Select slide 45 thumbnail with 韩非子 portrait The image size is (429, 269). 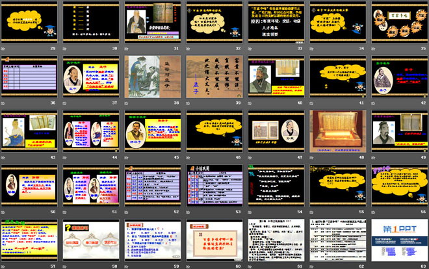[153, 131]
